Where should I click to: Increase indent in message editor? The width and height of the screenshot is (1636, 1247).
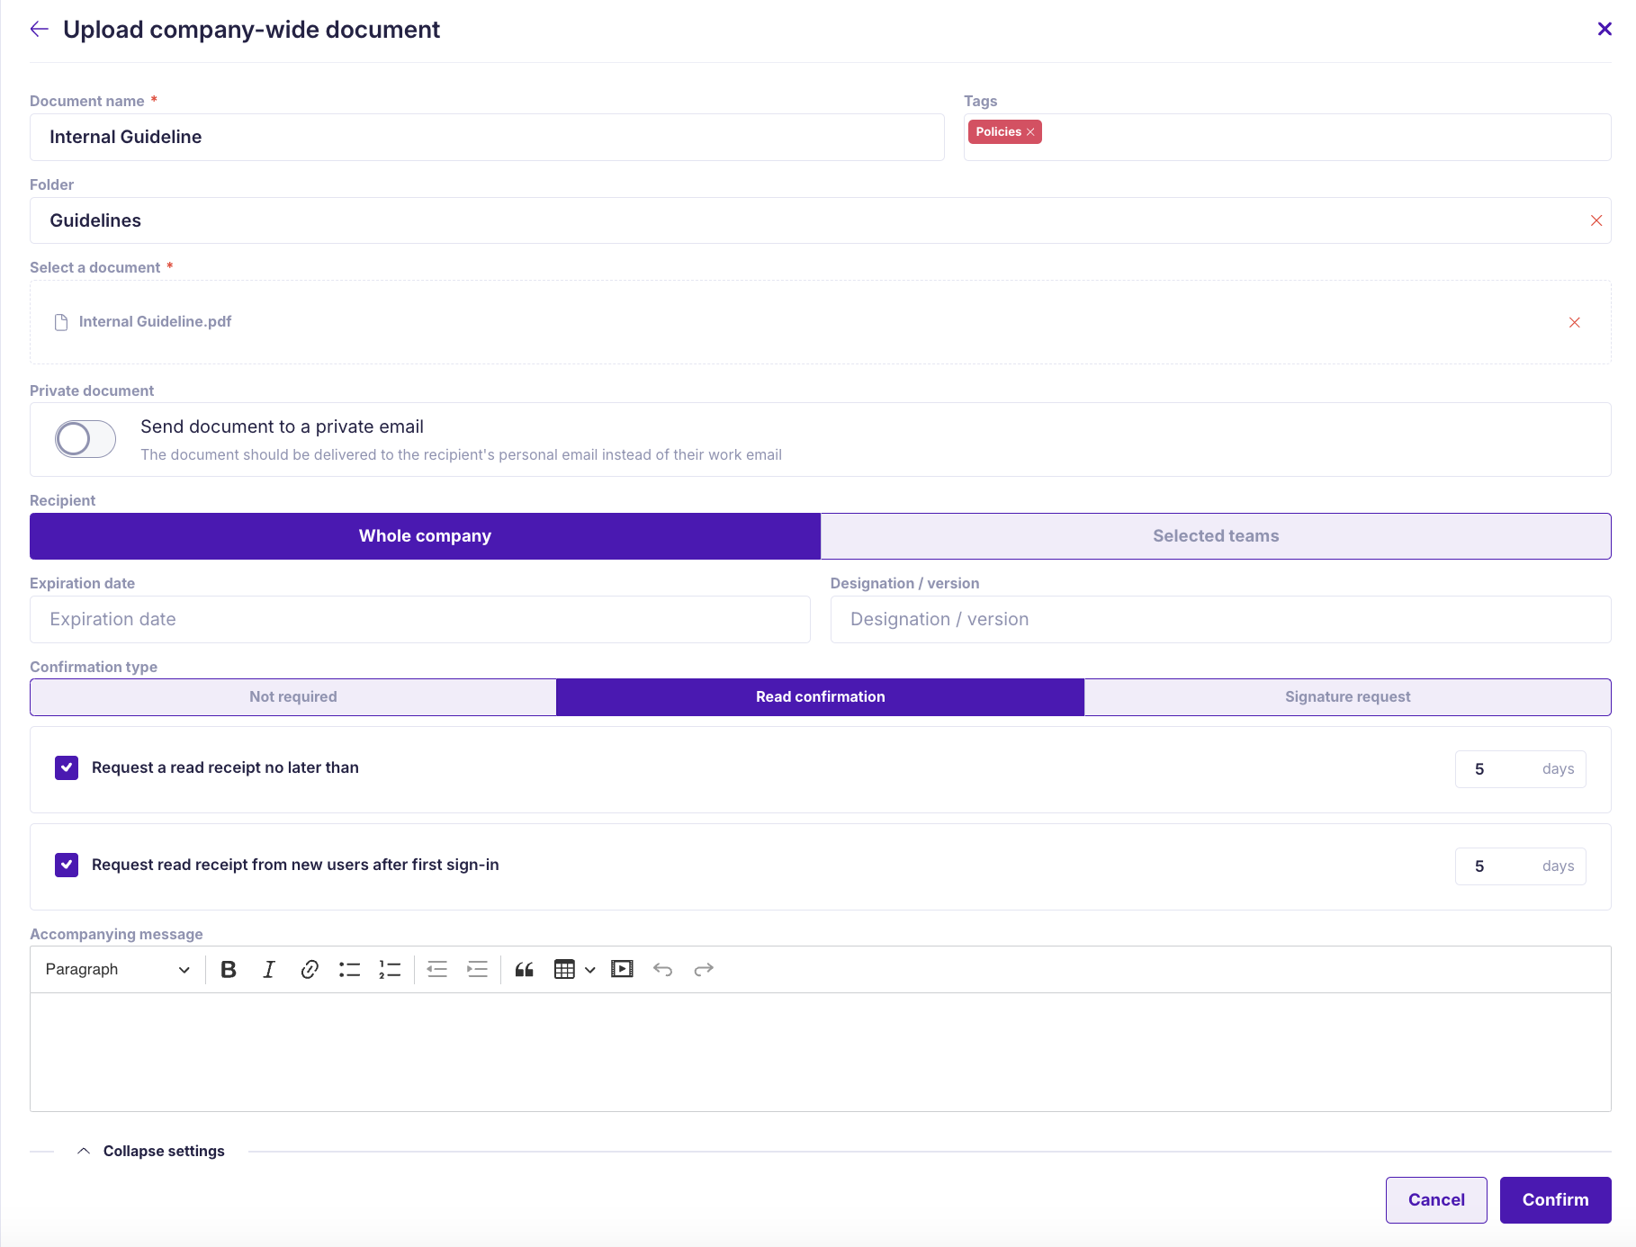click(x=477, y=969)
